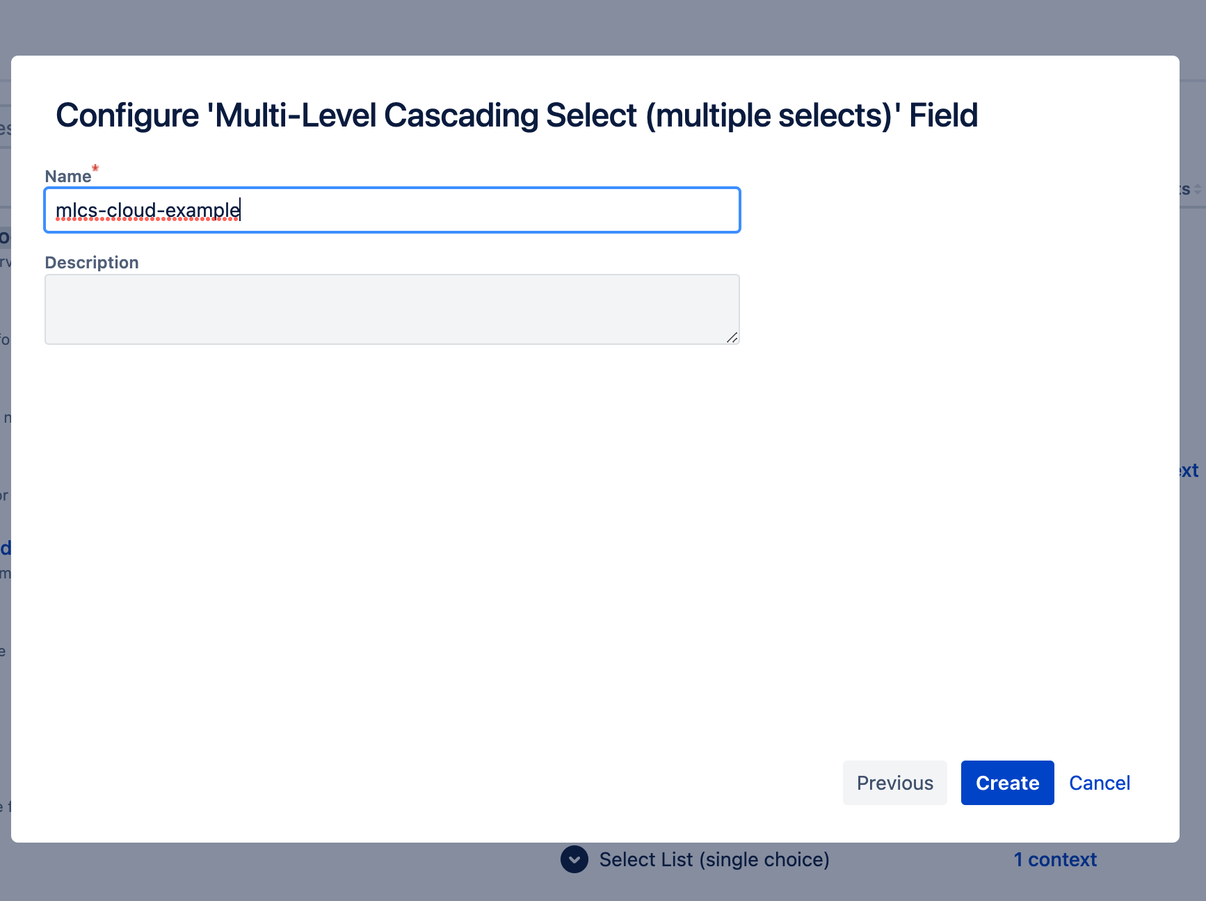Click the Name field label
Image resolution: width=1206 pixels, height=901 pixels.
coord(68,177)
